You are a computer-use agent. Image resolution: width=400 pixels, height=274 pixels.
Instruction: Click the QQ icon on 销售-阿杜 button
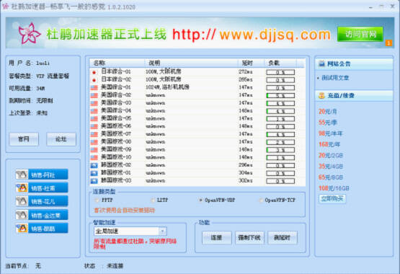[x=22, y=174]
